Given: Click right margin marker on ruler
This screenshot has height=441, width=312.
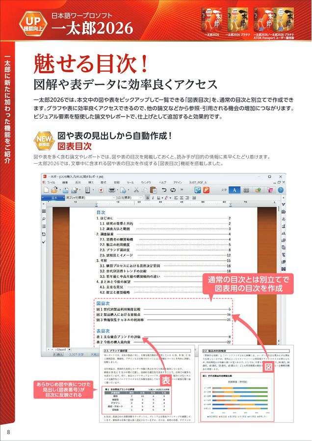Looking at the screenshot, I should click(x=231, y=204).
